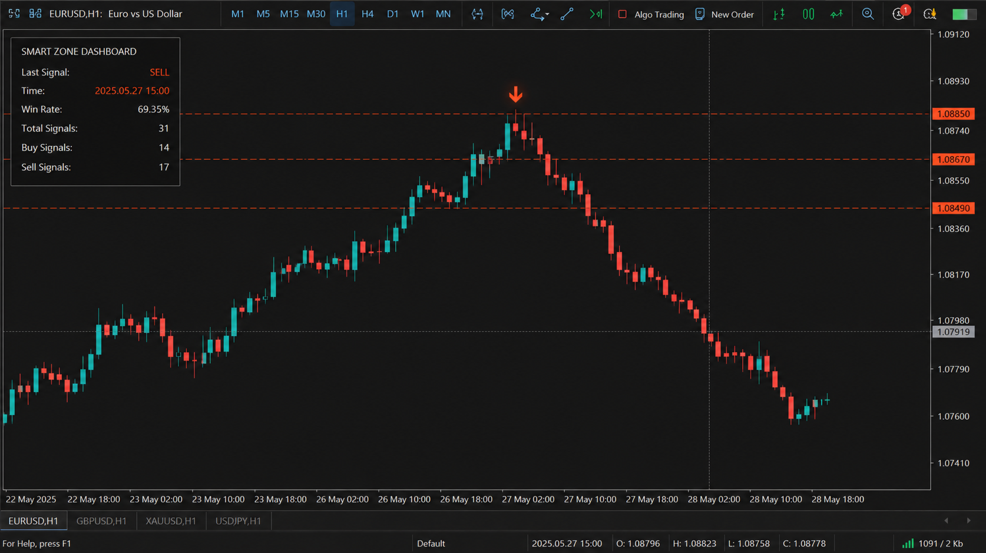The image size is (986, 553).
Task: Switch to bar chart display
Action: tap(779, 14)
